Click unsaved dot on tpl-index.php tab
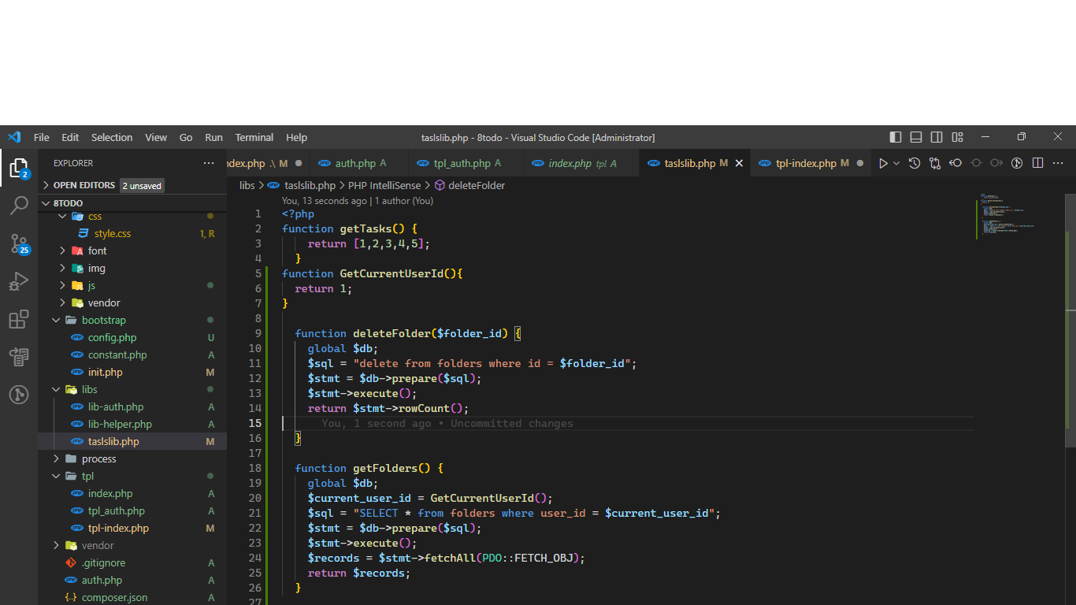This screenshot has height=605, width=1076. click(860, 163)
